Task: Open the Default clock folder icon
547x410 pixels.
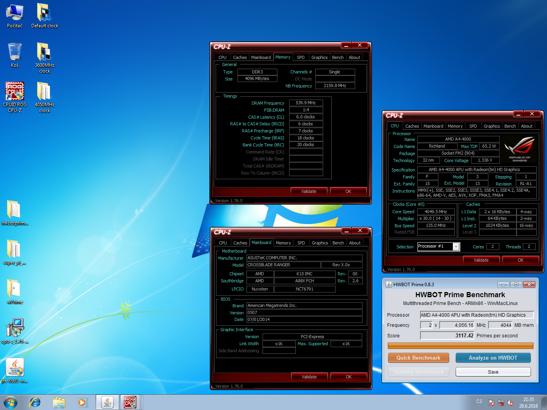Action: tap(45, 16)
